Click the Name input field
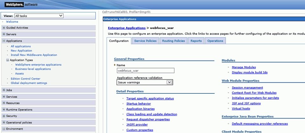305x133 pixels. (x=146, y=71)
